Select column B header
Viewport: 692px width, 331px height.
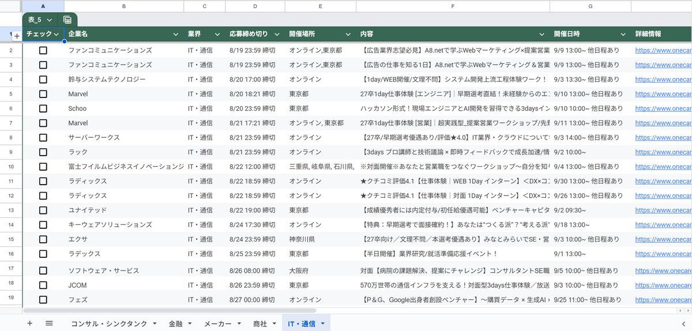point(124,6)
